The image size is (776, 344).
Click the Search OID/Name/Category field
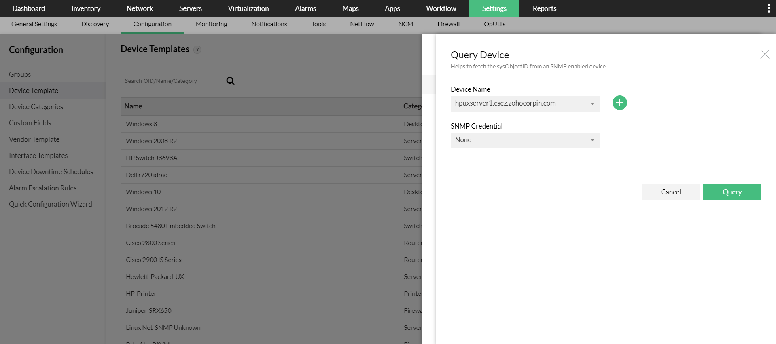pyautogui.click(x=172, y=81)
